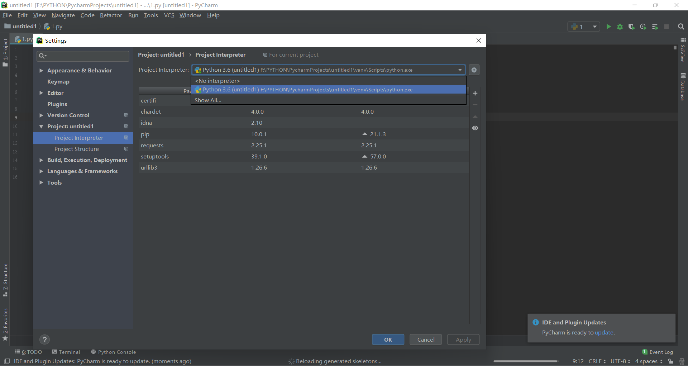This screenshot has width=688, height=366.
Task: Open the Event Log tool window
Action: click(658, 352)
